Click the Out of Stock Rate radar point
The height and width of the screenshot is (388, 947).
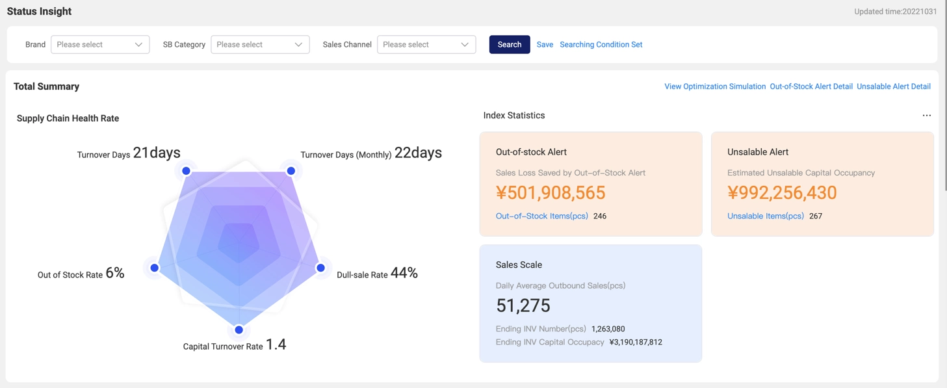point(155,268)
